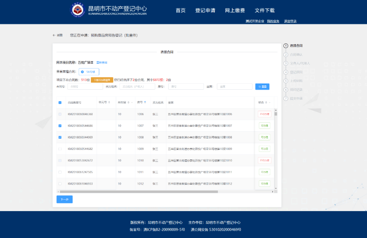Click the 合同号 input field

85,87
